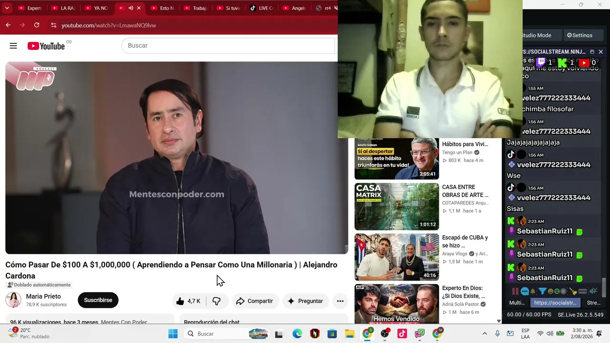Viewport: 610px width, 343px height.
Task: Open the three-dot more actions menu
Action: [x=340, y=301]
